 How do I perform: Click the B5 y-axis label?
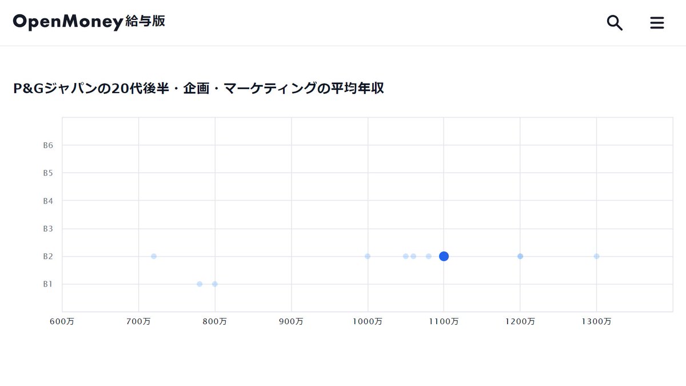[49, 173]
